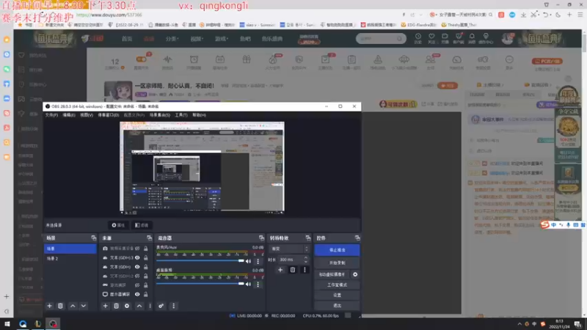Open the mixer panel three-dot menu at bottom

click(173, 306)
